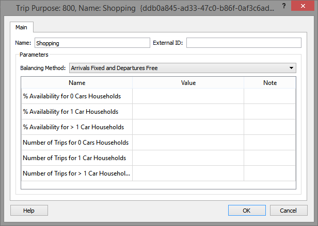The image size is (318, 226).
Task: Open the Balancing Method dropdown
Action: pyautogui.click(x=182, y=68)
